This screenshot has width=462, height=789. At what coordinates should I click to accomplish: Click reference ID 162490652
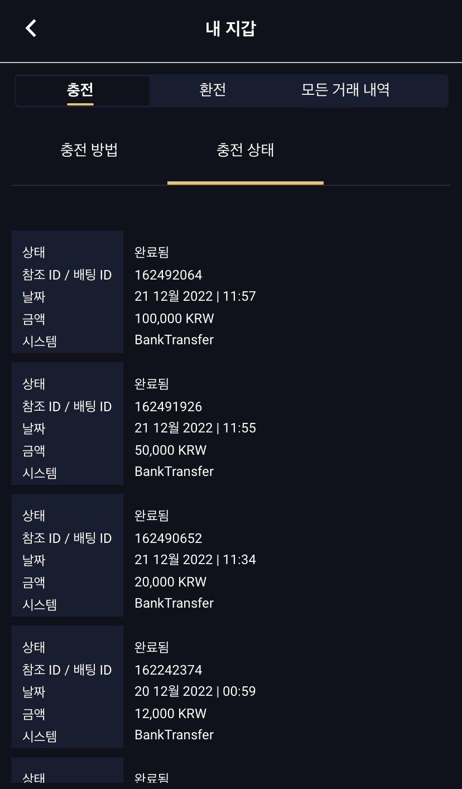[169, 538]
